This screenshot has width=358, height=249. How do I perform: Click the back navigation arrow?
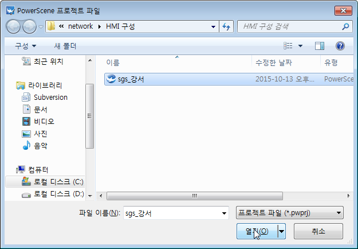(x=13, y=26)
